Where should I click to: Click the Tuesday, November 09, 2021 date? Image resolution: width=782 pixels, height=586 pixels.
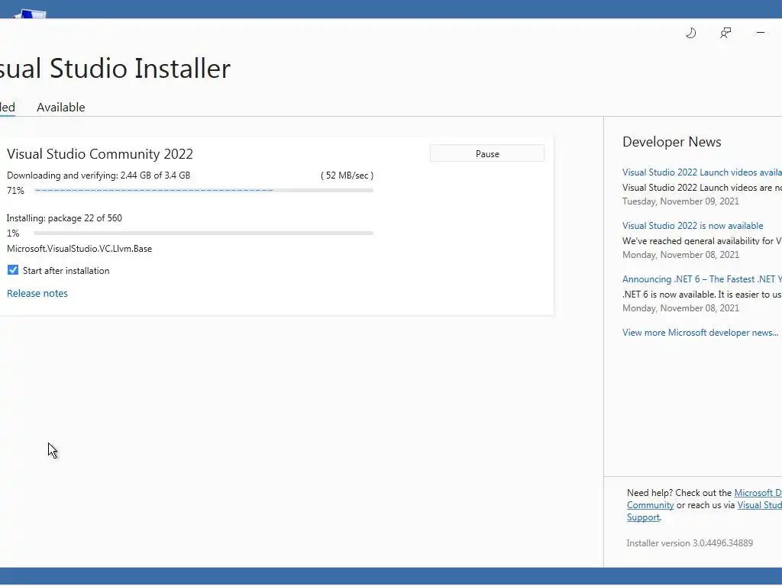tap(680, 201)
